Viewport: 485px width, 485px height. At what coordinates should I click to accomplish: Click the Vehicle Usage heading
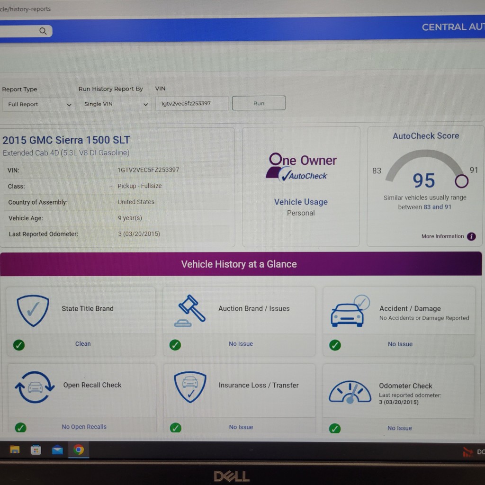tap(301, 202)
